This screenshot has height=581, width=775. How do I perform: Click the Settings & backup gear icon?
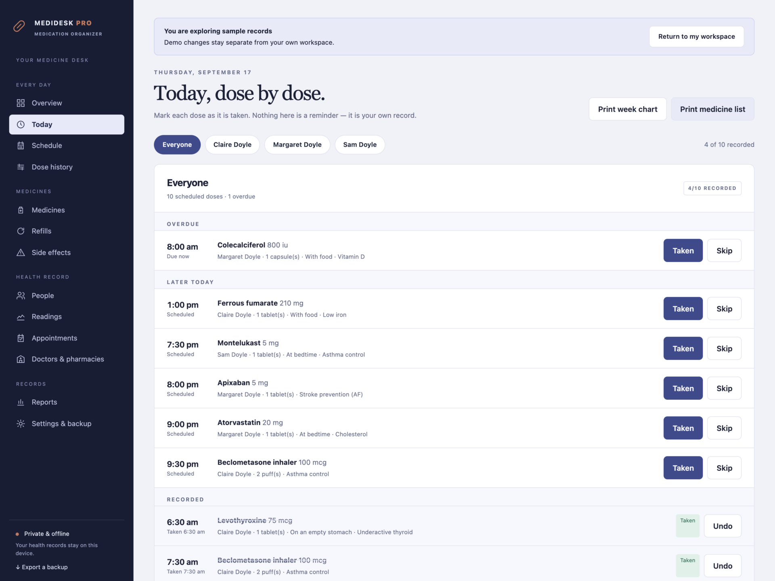pos(21,424)
